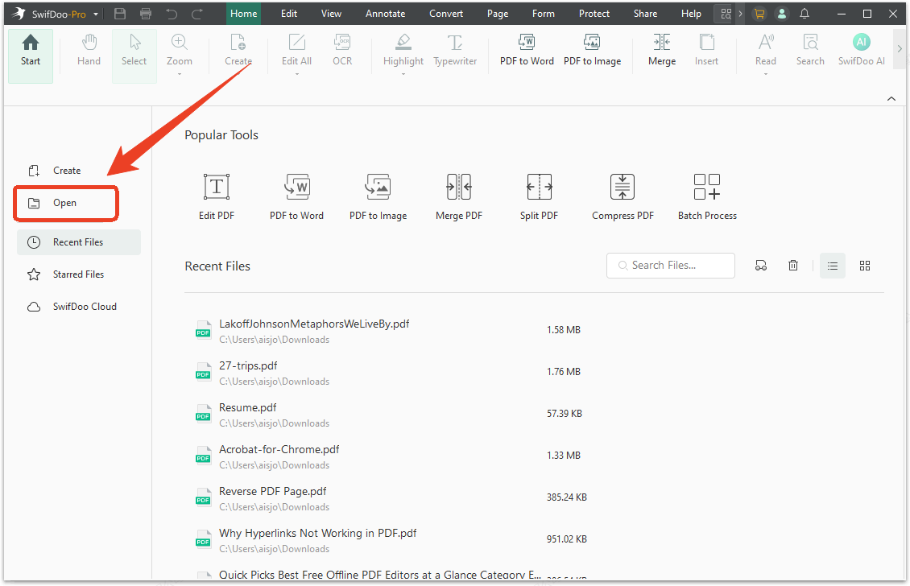Viewport: 910px width, 586px height.
Task: Expand the SwifDoo-Pro title dropdown
Action: [x=96, y=14]
